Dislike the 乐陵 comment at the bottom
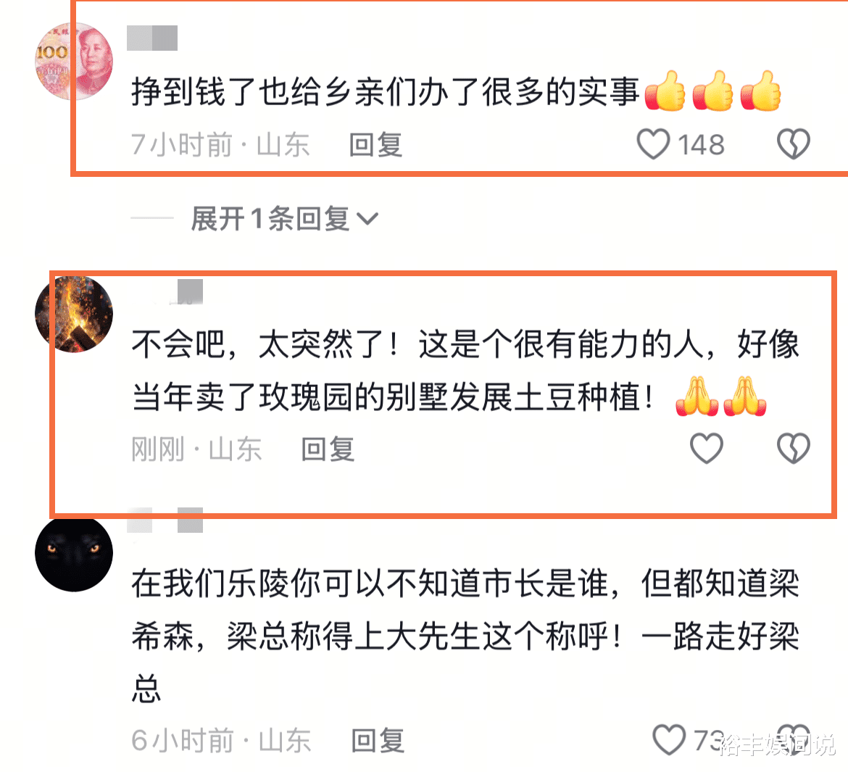The height and width of the screenshot is (772, 848). pyautogui.click(x=793, y=739)
